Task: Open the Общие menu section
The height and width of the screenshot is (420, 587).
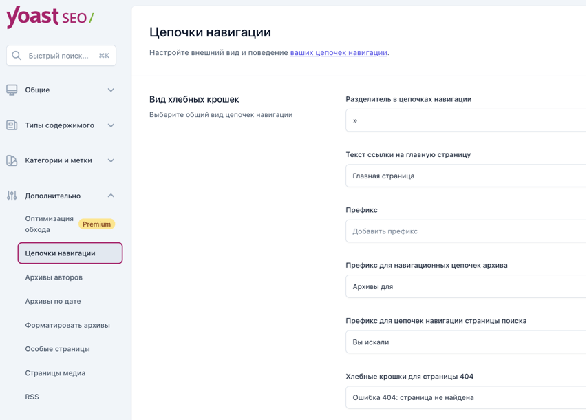Action: (x=61, y=90)
